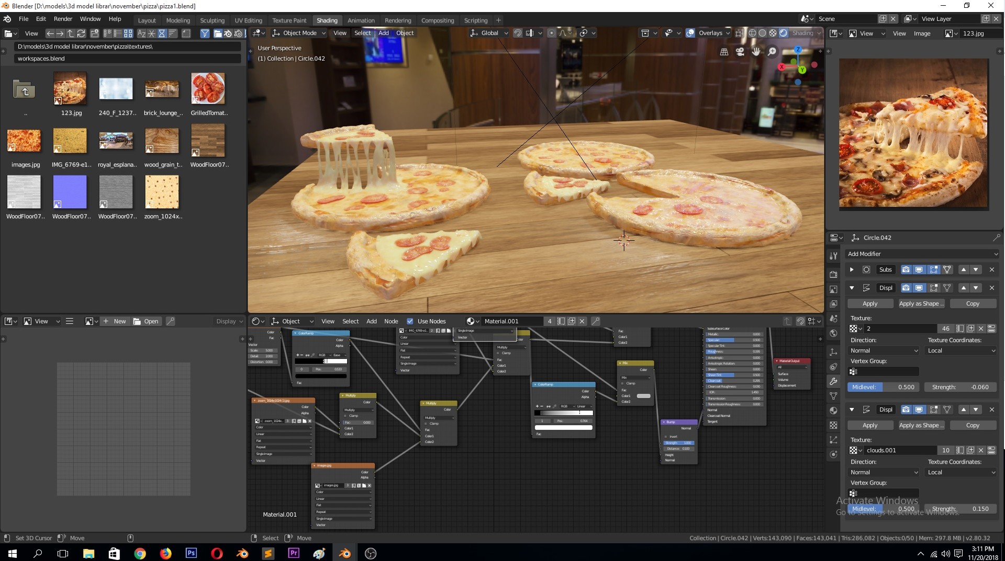Image resolution: width=1005 pixels, height=561 pixels.
Task: Click the zoom magnifier icon in viewport
Action: coord(773,52)
